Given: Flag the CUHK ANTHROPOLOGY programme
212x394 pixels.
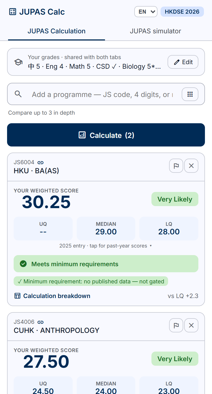Looking at the screenshot, I should tap(176, 325).
